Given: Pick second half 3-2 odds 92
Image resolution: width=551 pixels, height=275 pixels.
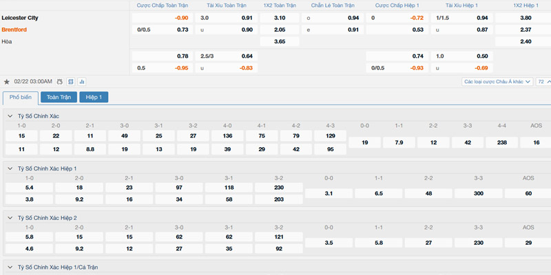Looking at the screenshot, I should coord(279,249).
